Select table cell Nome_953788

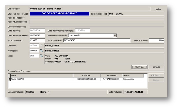(42, 79)
